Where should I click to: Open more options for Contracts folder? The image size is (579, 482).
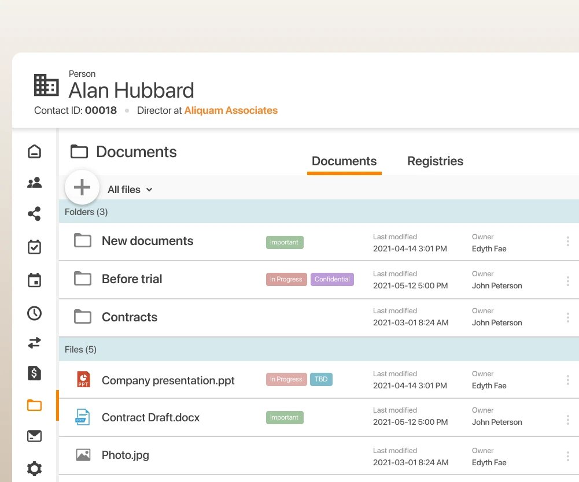click(x=567, y=317)
